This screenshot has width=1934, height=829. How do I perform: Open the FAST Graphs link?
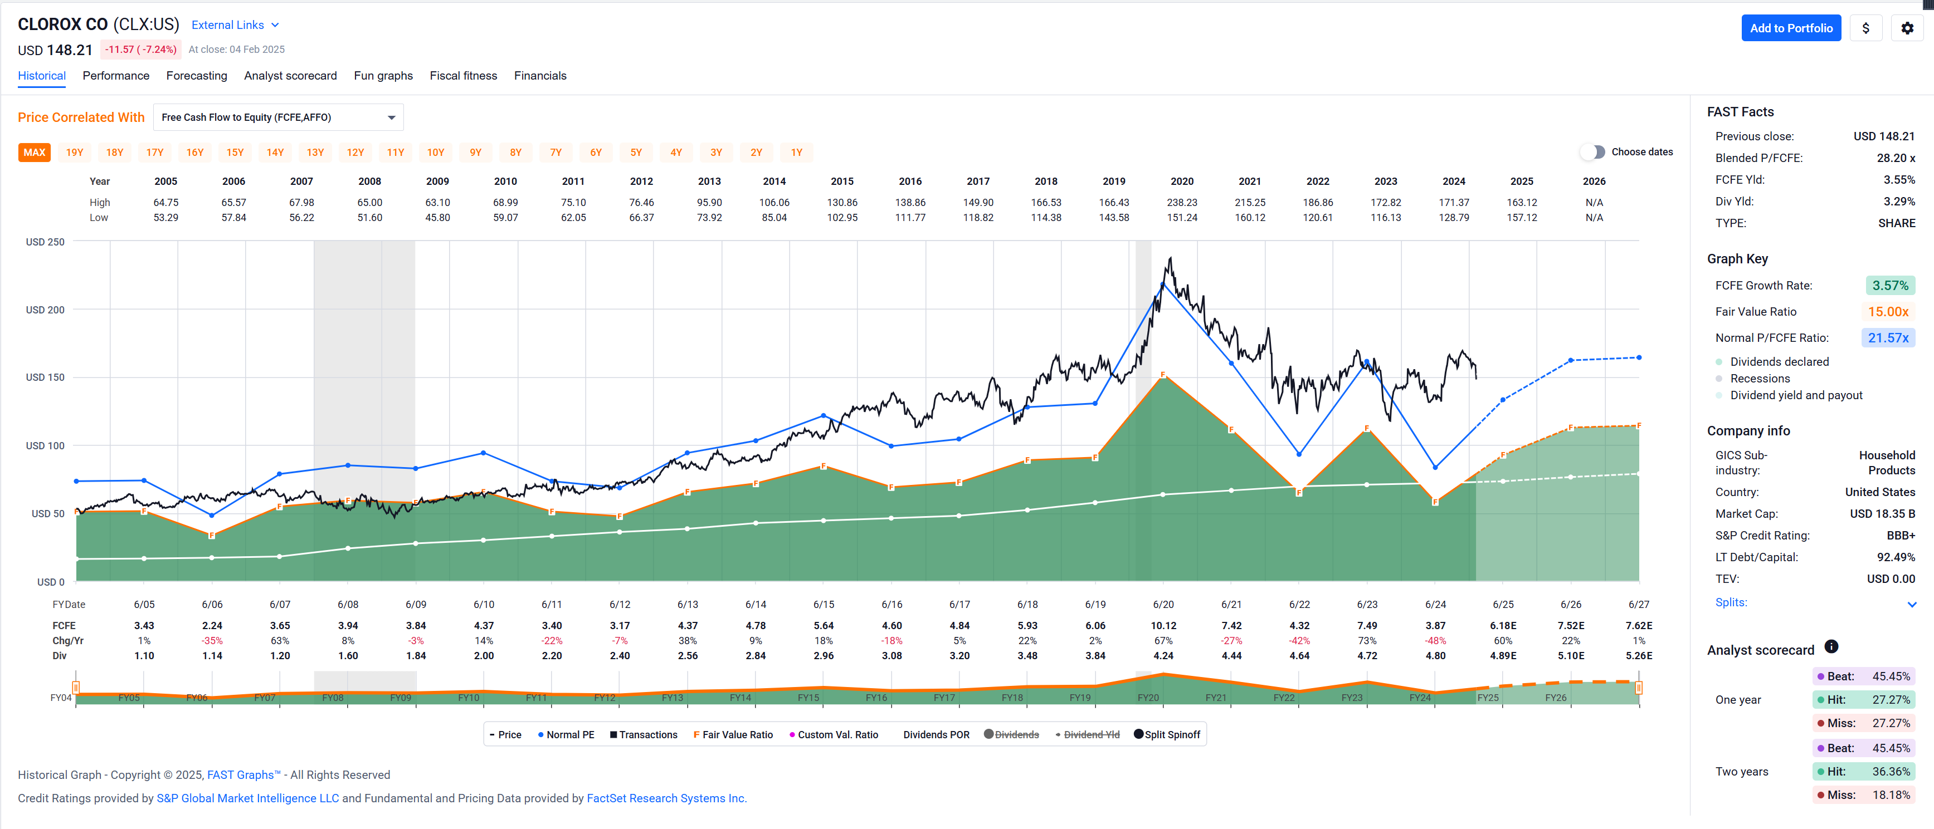[243, 775]
